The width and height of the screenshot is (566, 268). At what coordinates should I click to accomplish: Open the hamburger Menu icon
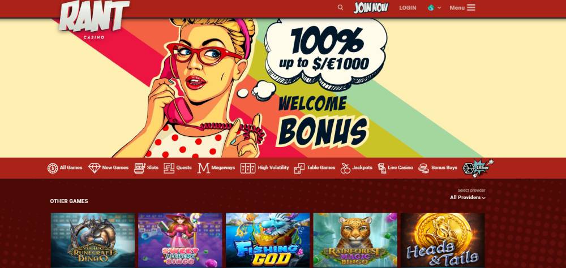tap(471, 7)
